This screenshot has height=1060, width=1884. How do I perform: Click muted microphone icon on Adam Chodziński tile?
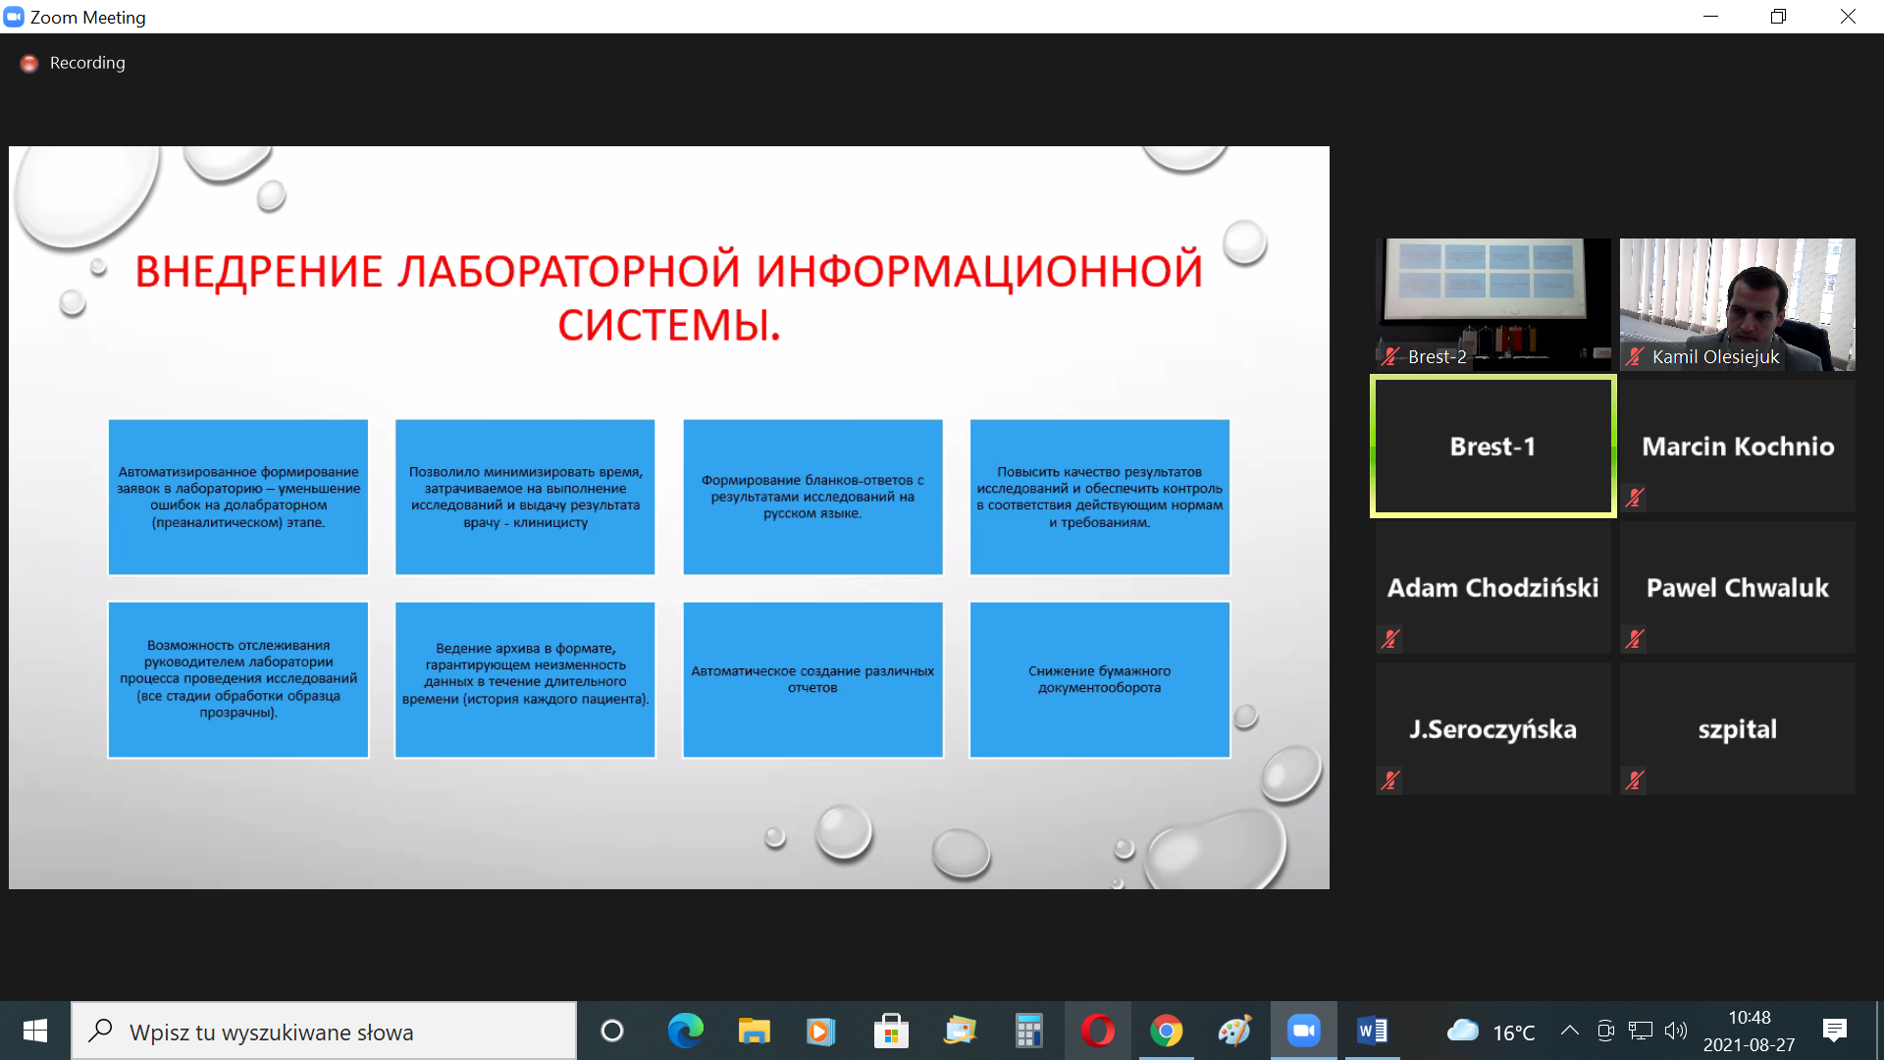tap(1389, 639)
